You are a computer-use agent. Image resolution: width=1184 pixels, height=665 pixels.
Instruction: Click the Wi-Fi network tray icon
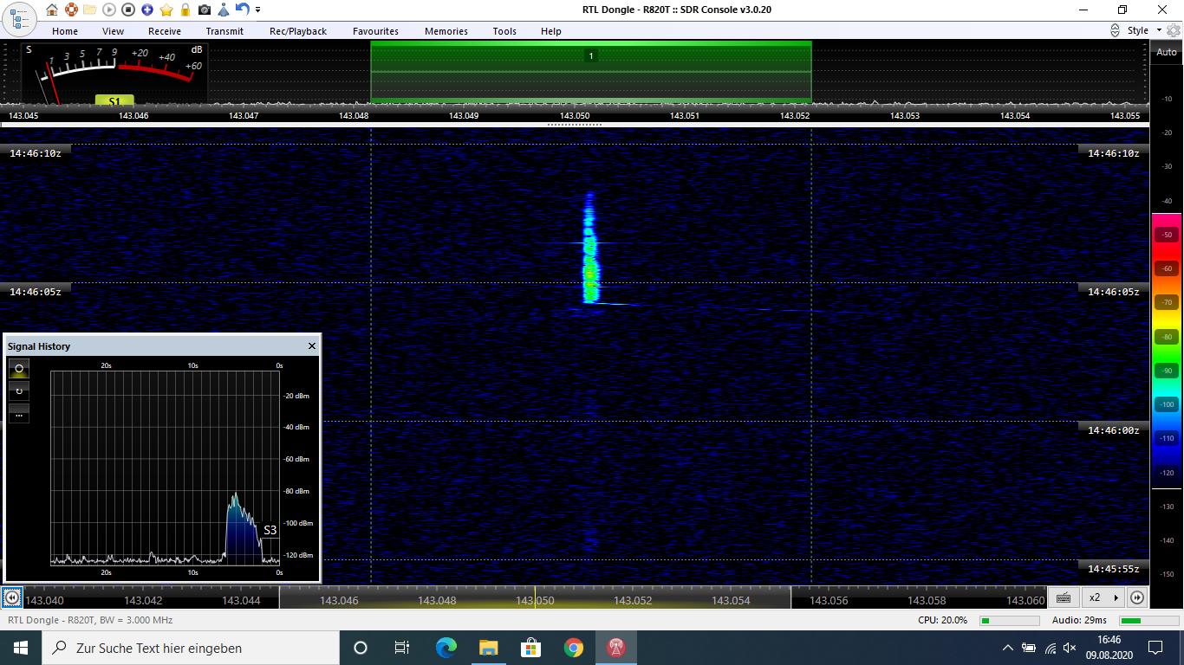(x=1050, y=648)
